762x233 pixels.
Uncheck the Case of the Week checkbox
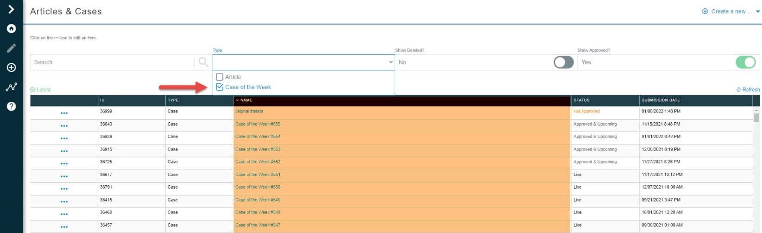(220, 87)
